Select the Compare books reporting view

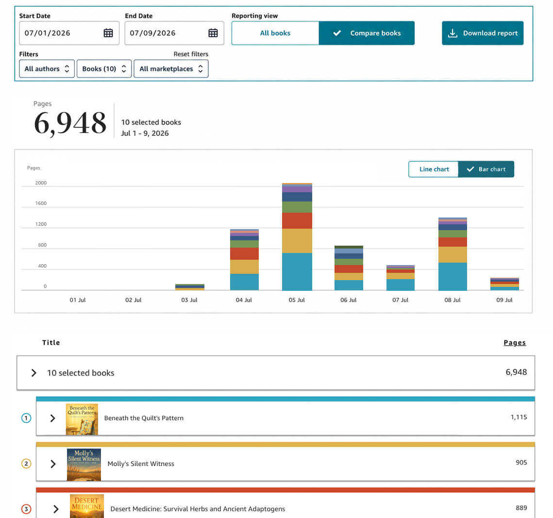click(x=367, y=33)
